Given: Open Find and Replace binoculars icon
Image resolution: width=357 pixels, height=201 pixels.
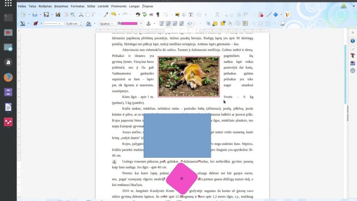Looking at the screenshot, I should (x=138, y=15).
